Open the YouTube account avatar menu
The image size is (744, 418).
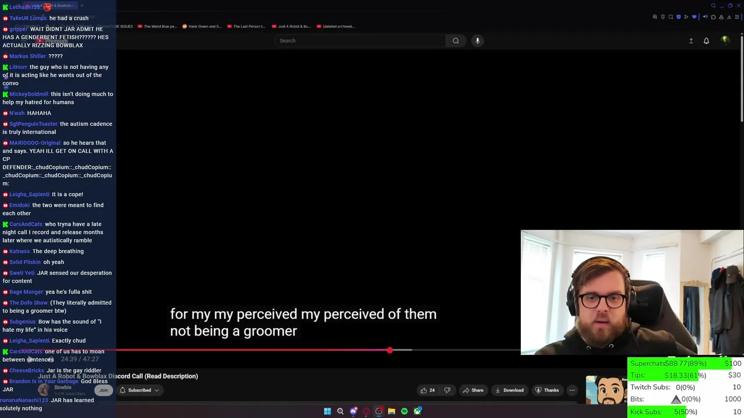[x=725, y=40]
